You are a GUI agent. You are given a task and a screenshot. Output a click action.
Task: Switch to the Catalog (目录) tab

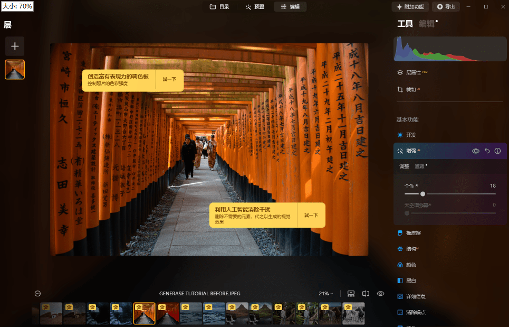pyautogui.click(x=219, y=7)
